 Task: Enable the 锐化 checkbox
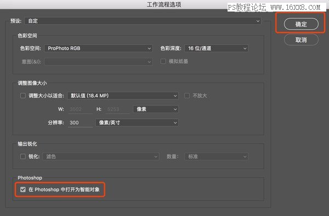[x=23, y=157]
